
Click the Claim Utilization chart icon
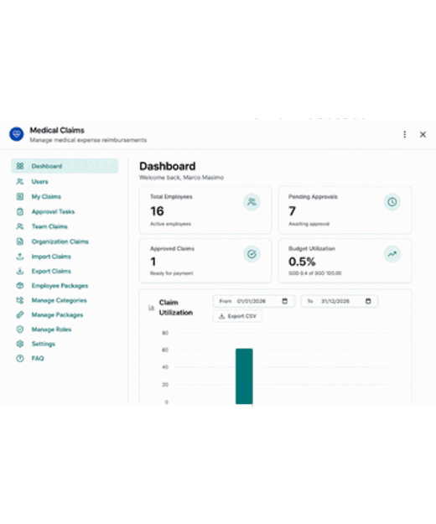coord(152,308)
